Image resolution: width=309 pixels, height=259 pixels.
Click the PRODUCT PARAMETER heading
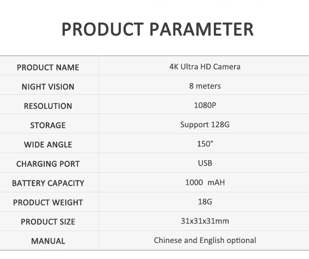(157, 29)
